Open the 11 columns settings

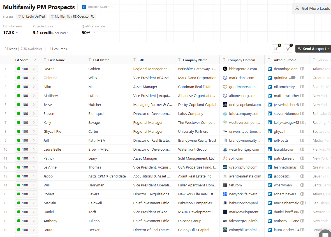click(58, 49)
